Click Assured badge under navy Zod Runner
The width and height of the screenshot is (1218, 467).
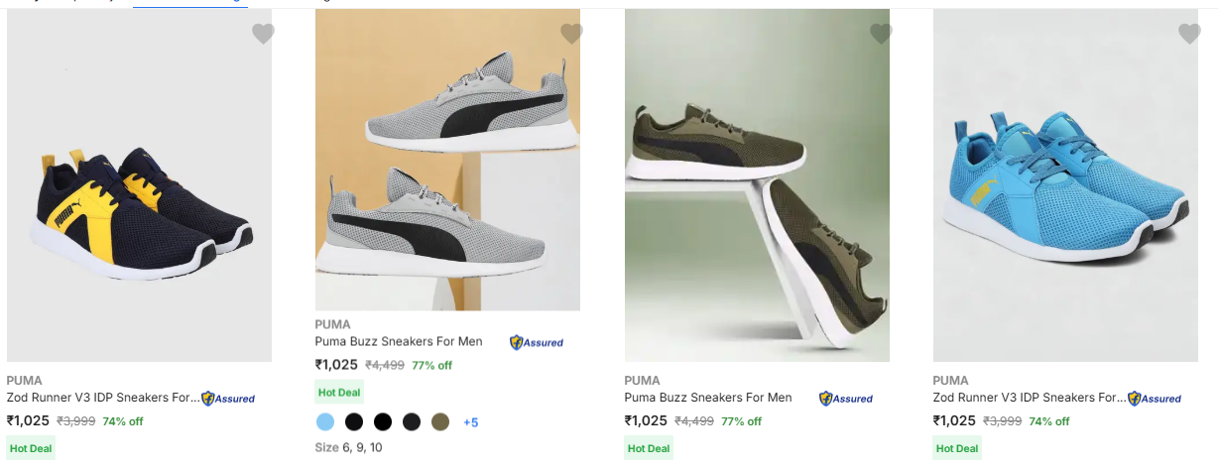(228, 399)
